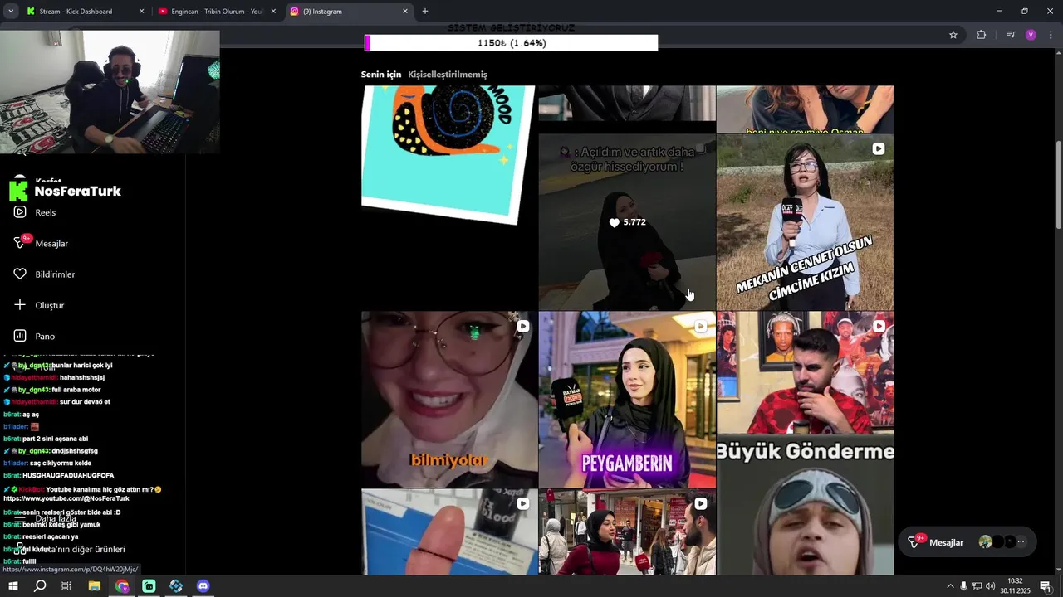Open Mekanın Cennet Olsun reporter reel
Viewport: 1063px width, 597px height.
point(805,222)
